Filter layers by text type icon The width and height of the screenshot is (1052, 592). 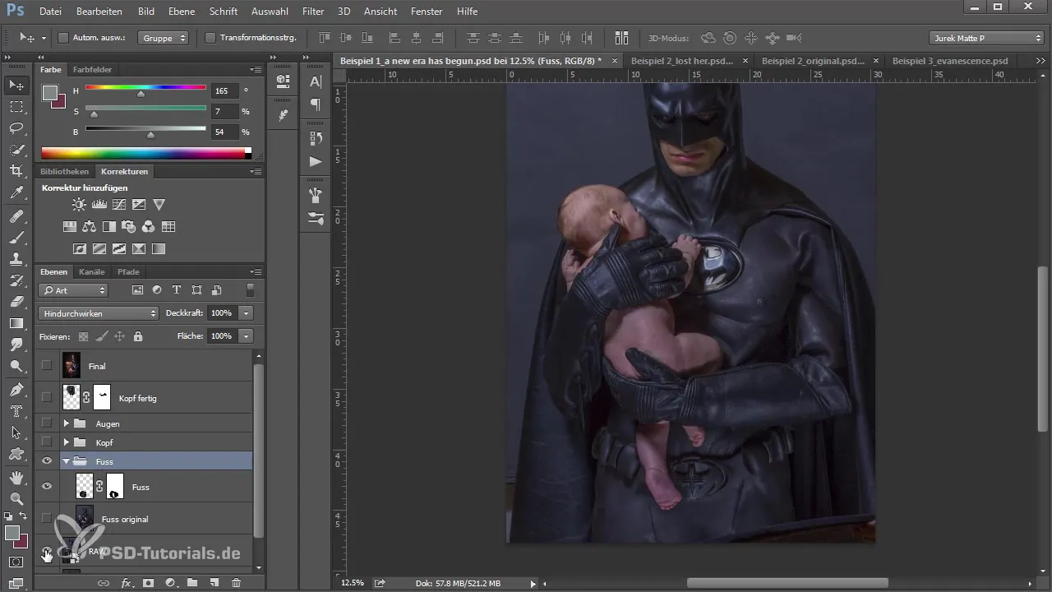177,290
